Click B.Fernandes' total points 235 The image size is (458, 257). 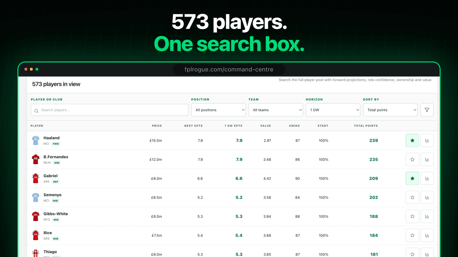(x=374, y=160)
